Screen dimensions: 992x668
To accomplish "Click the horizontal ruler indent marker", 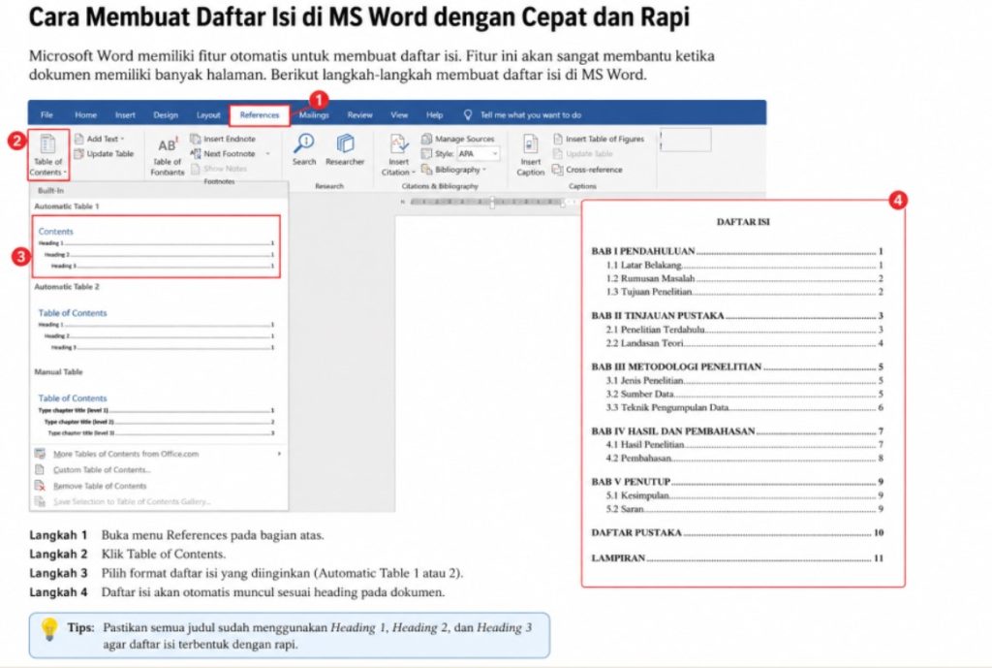I will (492, 202).
